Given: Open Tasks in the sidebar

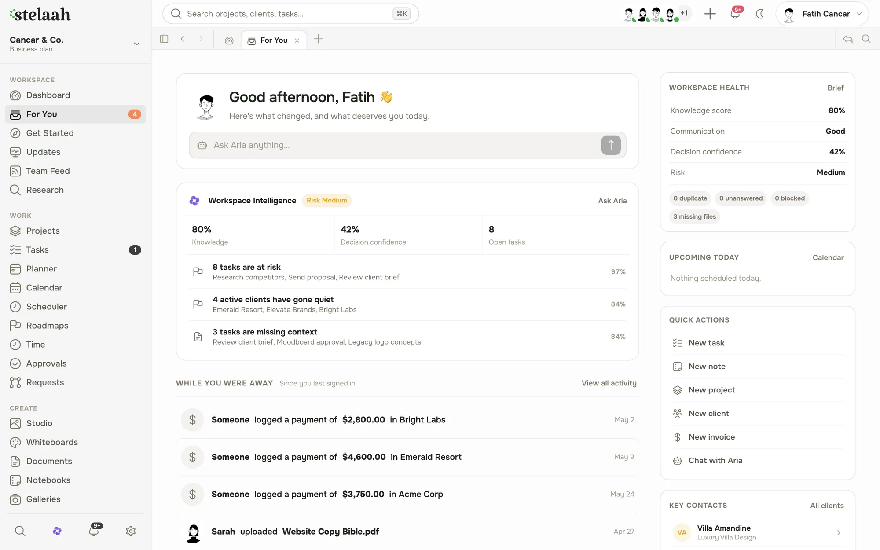Looking at the screenshot, I should point(75,250).
